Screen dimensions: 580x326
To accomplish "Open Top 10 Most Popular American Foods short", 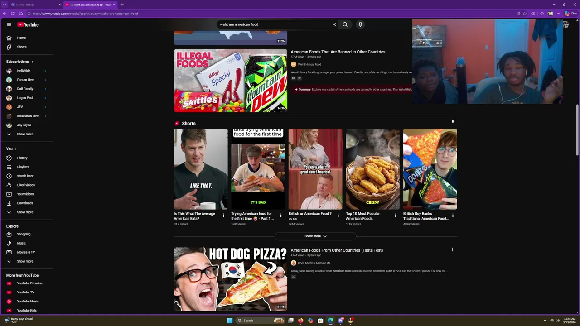I will tap(372, 169).
